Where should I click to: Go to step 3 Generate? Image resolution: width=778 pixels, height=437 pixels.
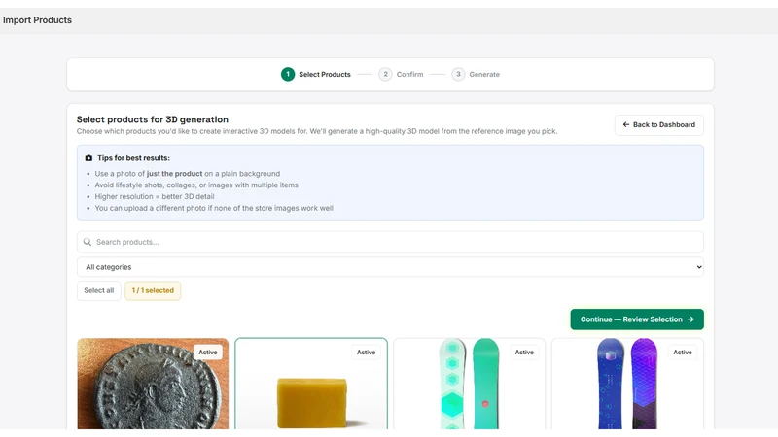(x=476, y=75)
